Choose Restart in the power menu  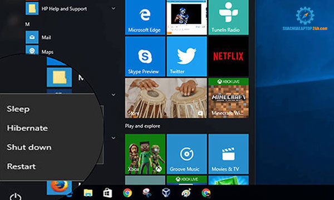(21, 167)
